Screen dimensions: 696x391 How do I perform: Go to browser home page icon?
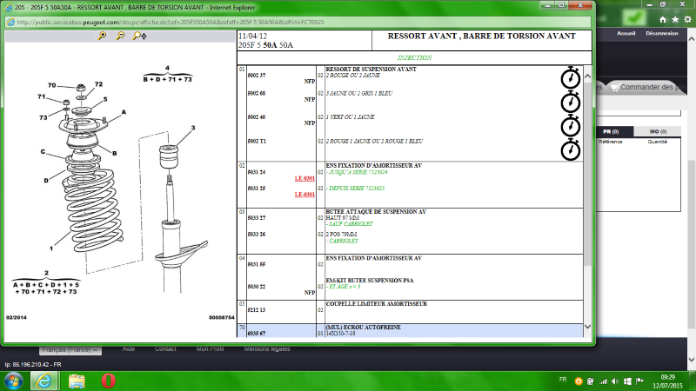(x=662, y=18)
